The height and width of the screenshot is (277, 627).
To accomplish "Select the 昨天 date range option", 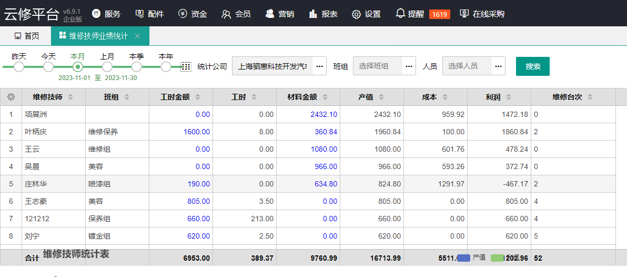I will (x=19, y=67).
